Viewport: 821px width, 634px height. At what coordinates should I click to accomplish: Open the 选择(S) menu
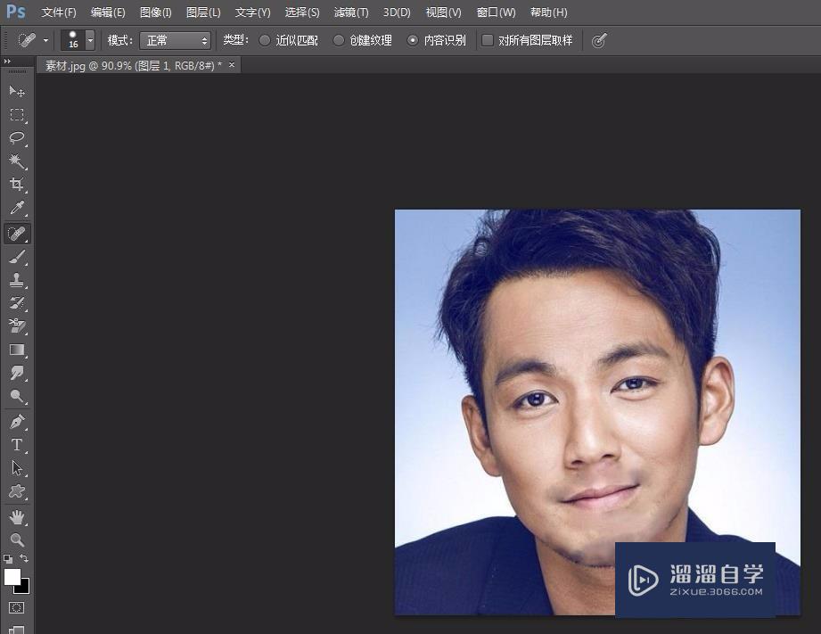(302, 12)
